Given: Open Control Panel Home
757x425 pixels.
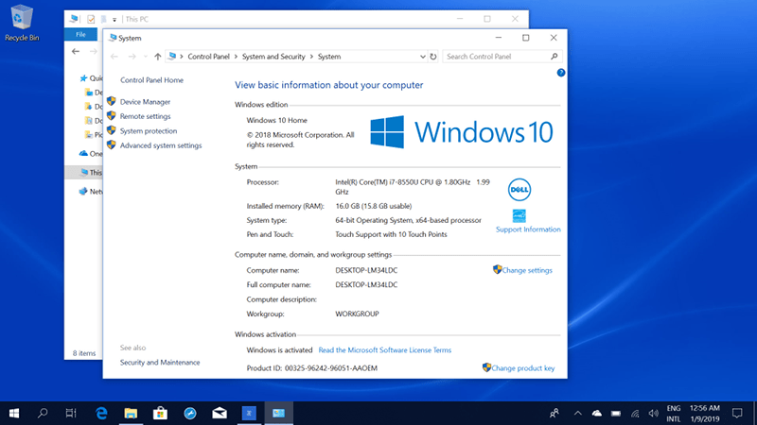Looking at the screenshot, I should click(151, 80).
